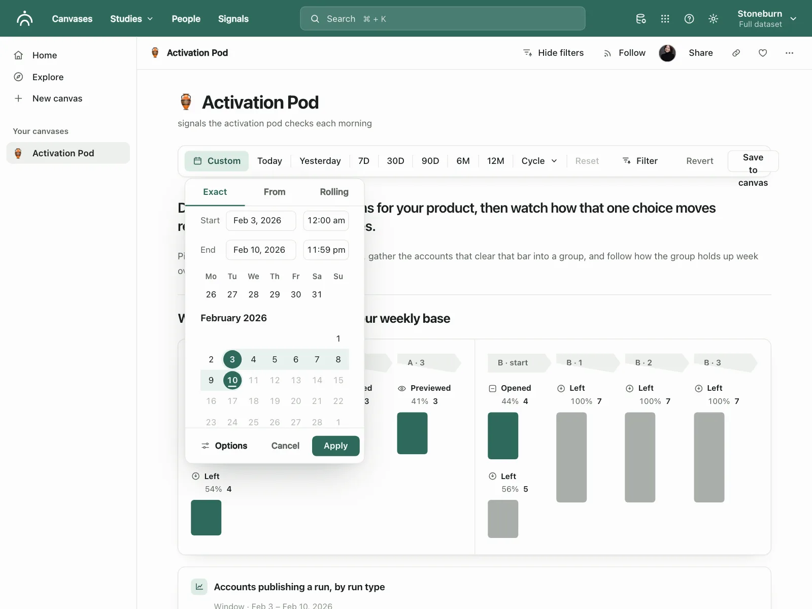Open the People page
Viewport: 812px width, 609px height.
186,19
